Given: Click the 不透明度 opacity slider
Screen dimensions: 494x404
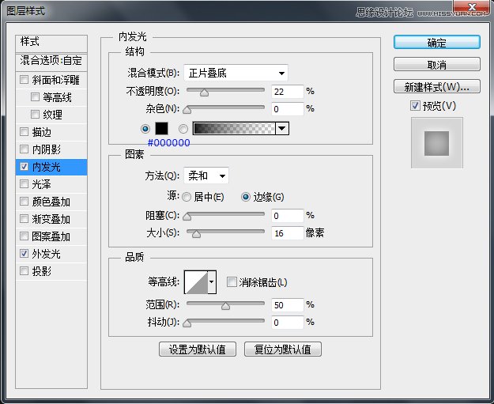Looking at the screenshot, I should [x=224, y=91].
